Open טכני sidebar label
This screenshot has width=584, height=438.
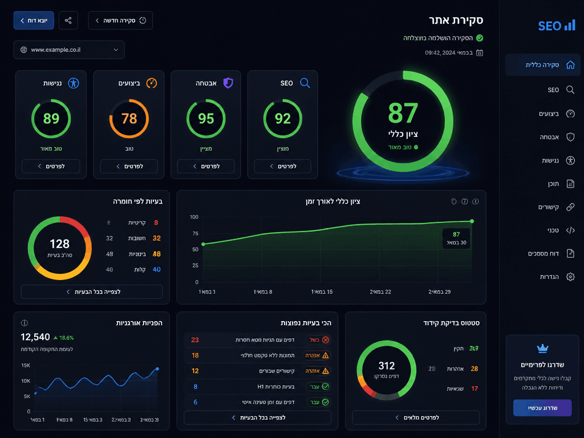click(553, 230)
